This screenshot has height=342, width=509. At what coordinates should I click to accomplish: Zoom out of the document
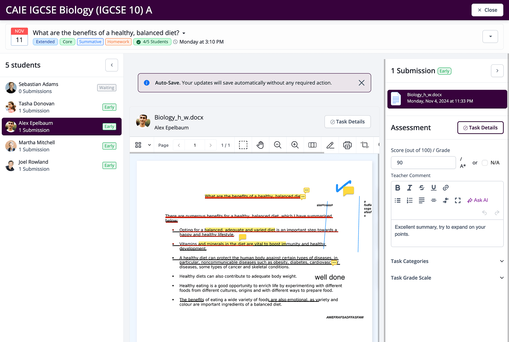[x=278, y=145]
